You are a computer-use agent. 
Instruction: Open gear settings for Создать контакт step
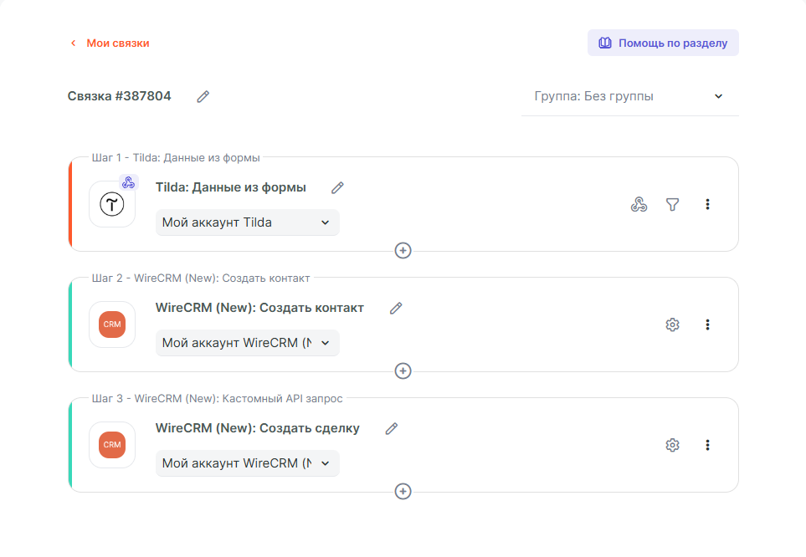(x=672, y=324)
